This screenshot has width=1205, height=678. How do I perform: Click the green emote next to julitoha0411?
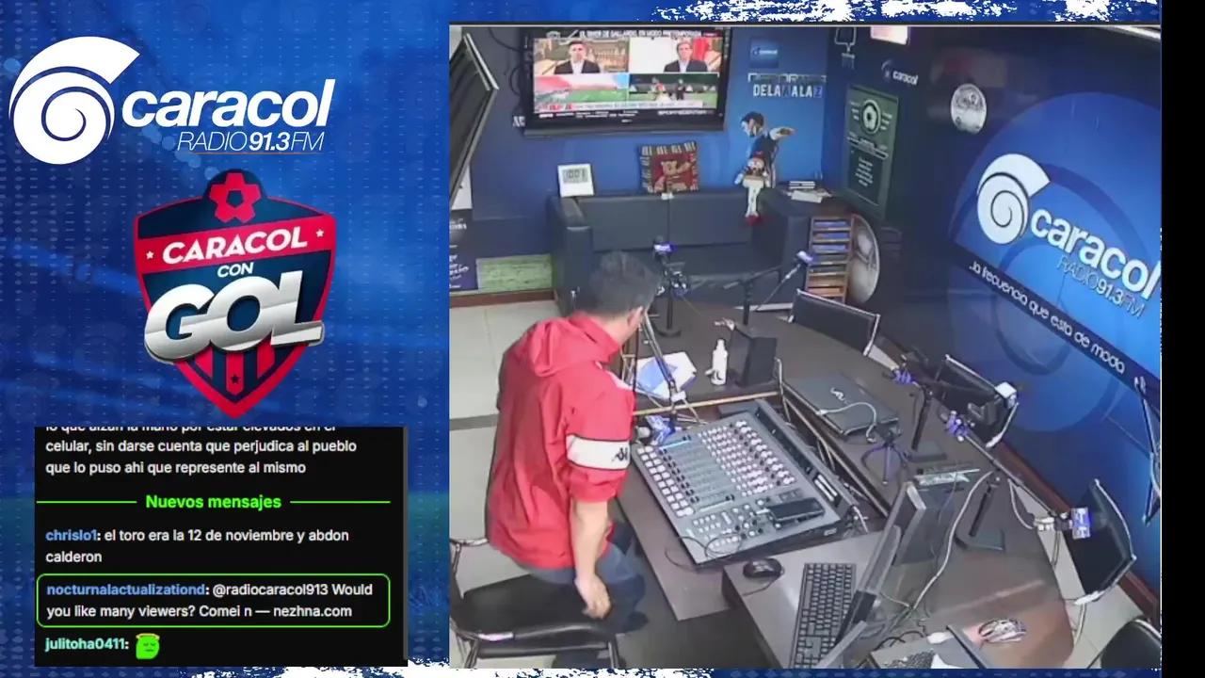(147, 645)
